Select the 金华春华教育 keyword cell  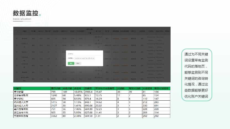point(32,95)
